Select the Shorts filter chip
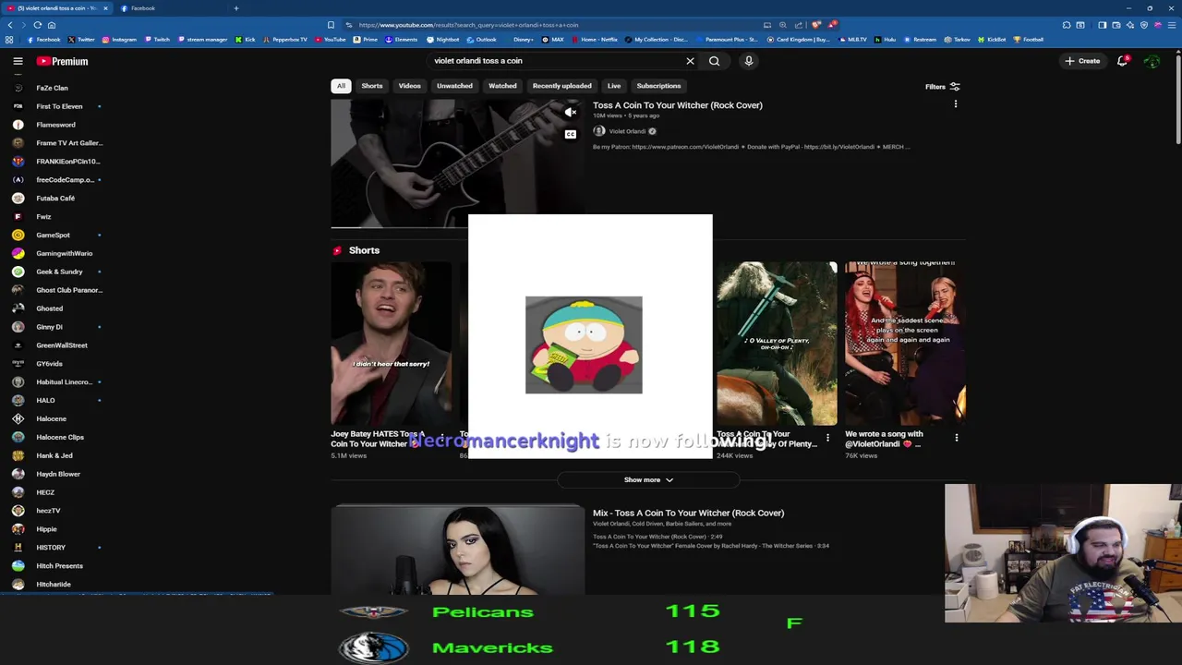The width and height of the screenshot is (1182, 665). [372, 86]
